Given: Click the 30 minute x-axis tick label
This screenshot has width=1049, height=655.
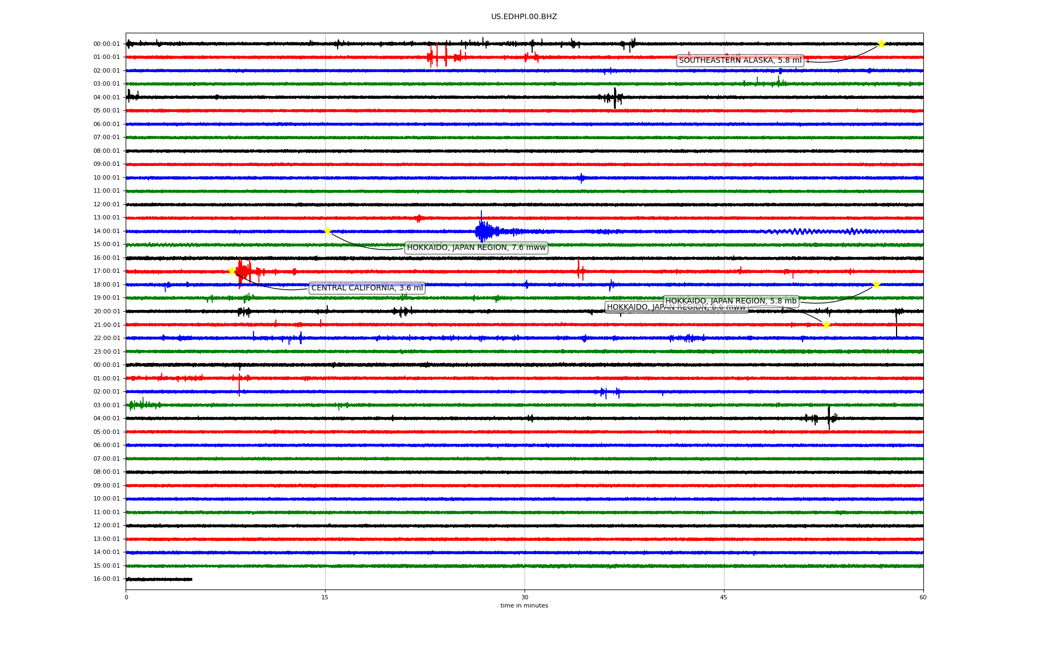Looking at the screenshot, I should (524, 598).
